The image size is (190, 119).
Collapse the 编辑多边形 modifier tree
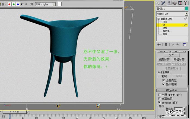coord(159,19)
